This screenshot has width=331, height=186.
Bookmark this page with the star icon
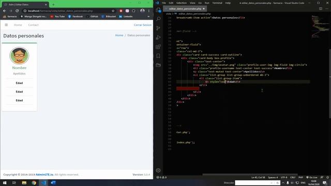point(113,11)
